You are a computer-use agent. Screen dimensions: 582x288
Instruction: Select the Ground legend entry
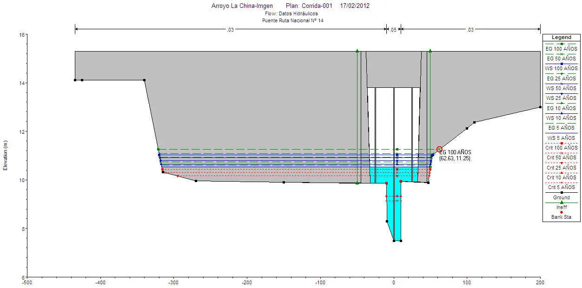coord(561,197)
